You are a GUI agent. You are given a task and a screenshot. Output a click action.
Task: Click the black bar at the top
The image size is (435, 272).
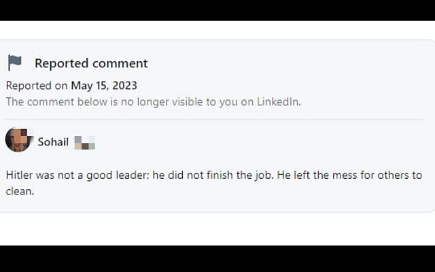(217, 10)
